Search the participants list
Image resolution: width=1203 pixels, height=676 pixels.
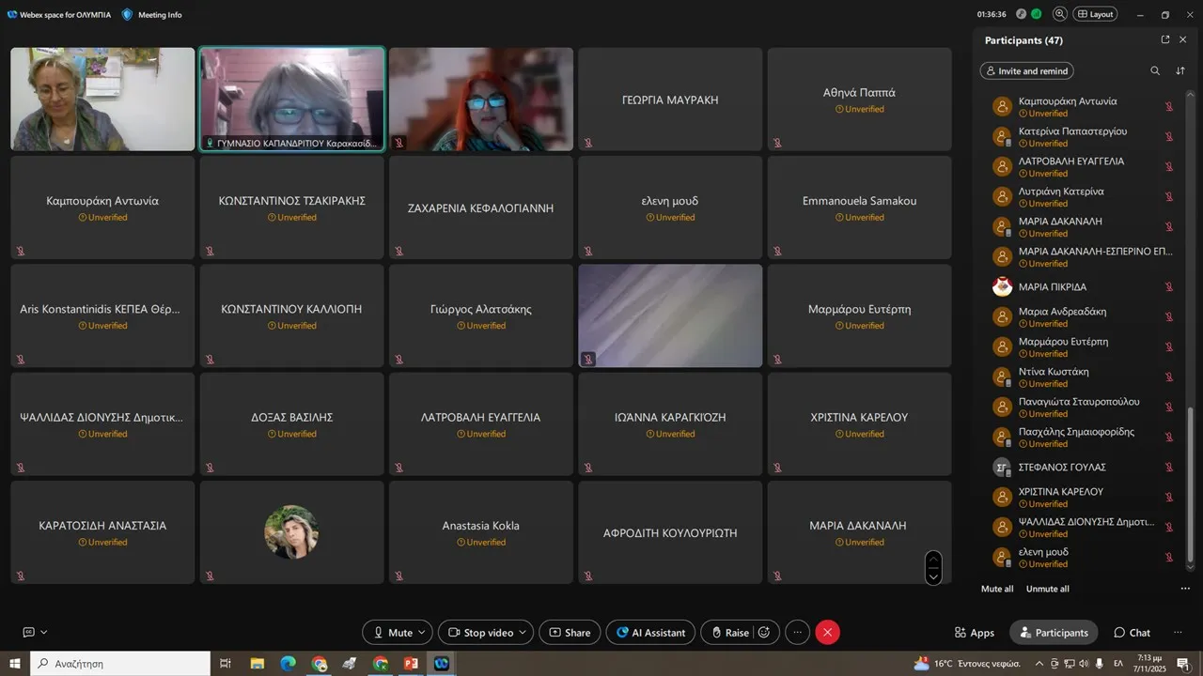pos(1155,71)
